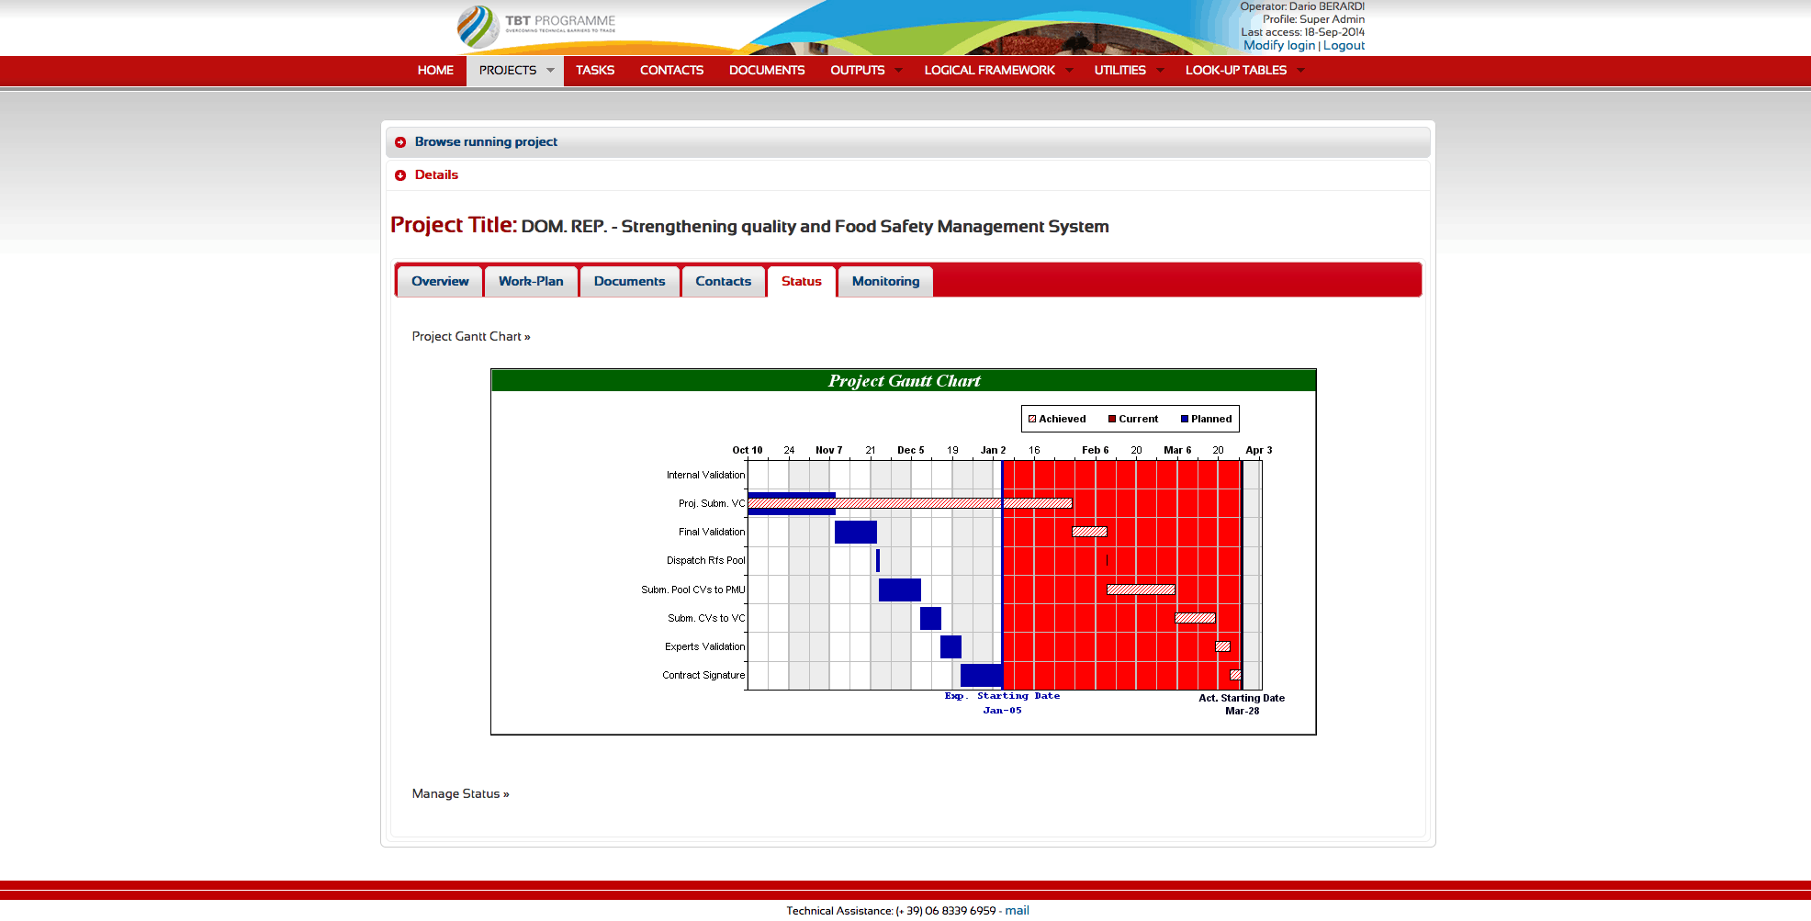Click the project title text
This screenshot has height=921, width=1811.
815,227
